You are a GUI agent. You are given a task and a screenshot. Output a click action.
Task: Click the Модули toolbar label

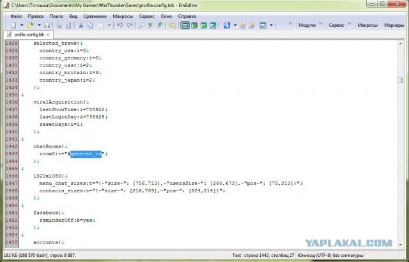click(x=307, y=26)
